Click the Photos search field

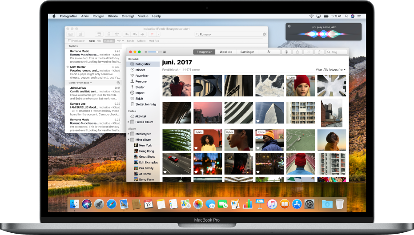336,52
